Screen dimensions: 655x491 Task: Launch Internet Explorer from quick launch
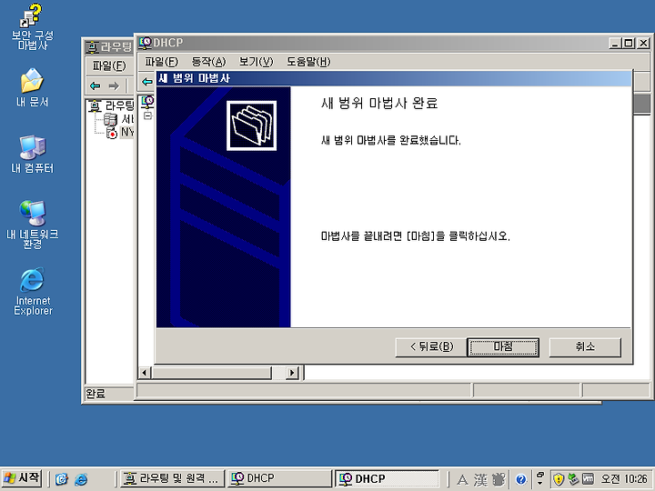coord(81,479)
